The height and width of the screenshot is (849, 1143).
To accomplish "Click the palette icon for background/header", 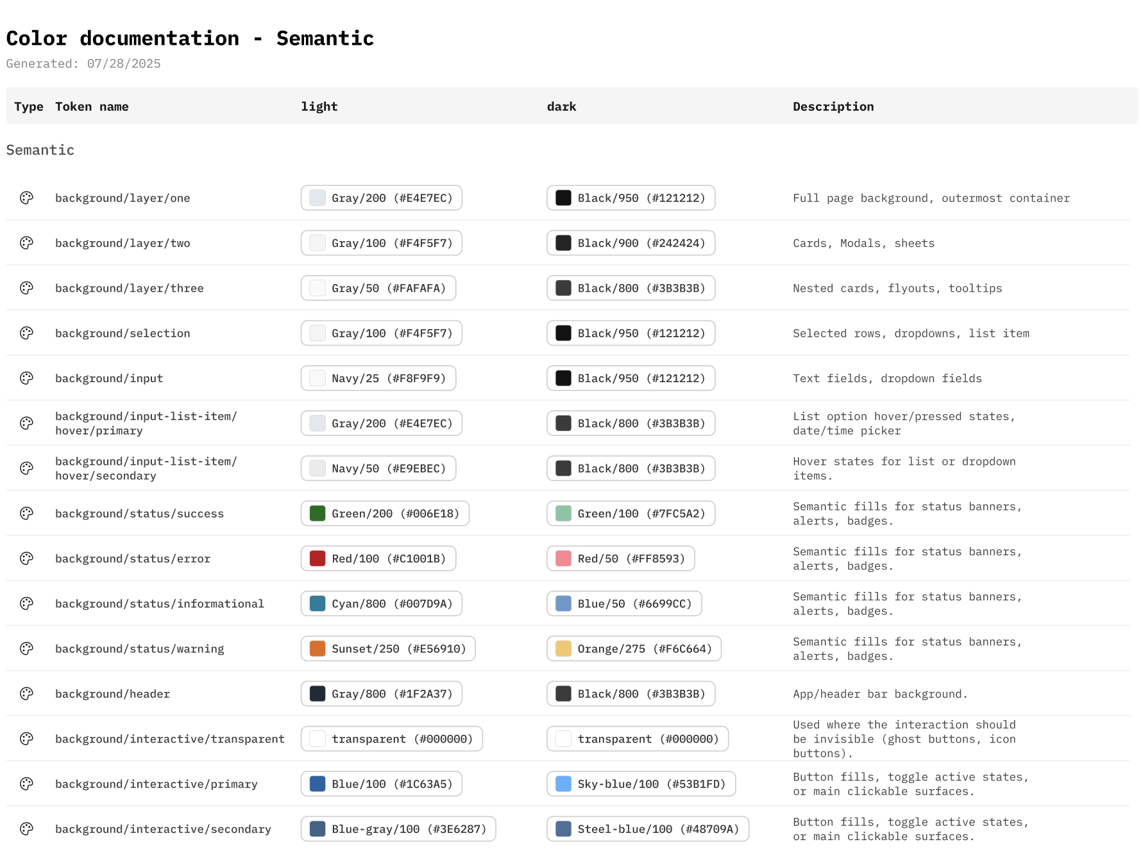I will (x=26, y=694).
